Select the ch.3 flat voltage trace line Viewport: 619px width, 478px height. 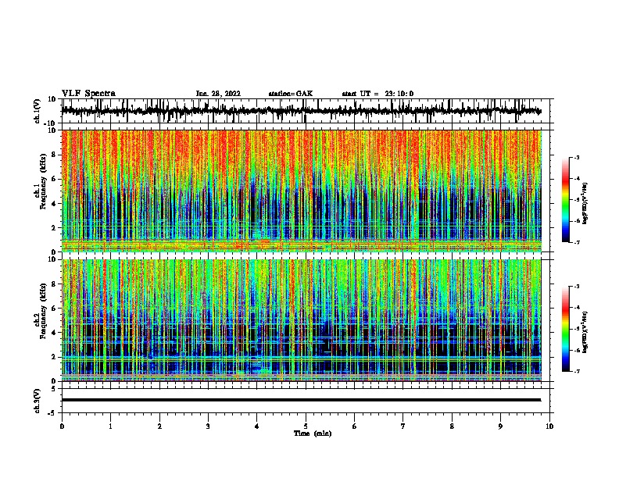click(301, 400)
